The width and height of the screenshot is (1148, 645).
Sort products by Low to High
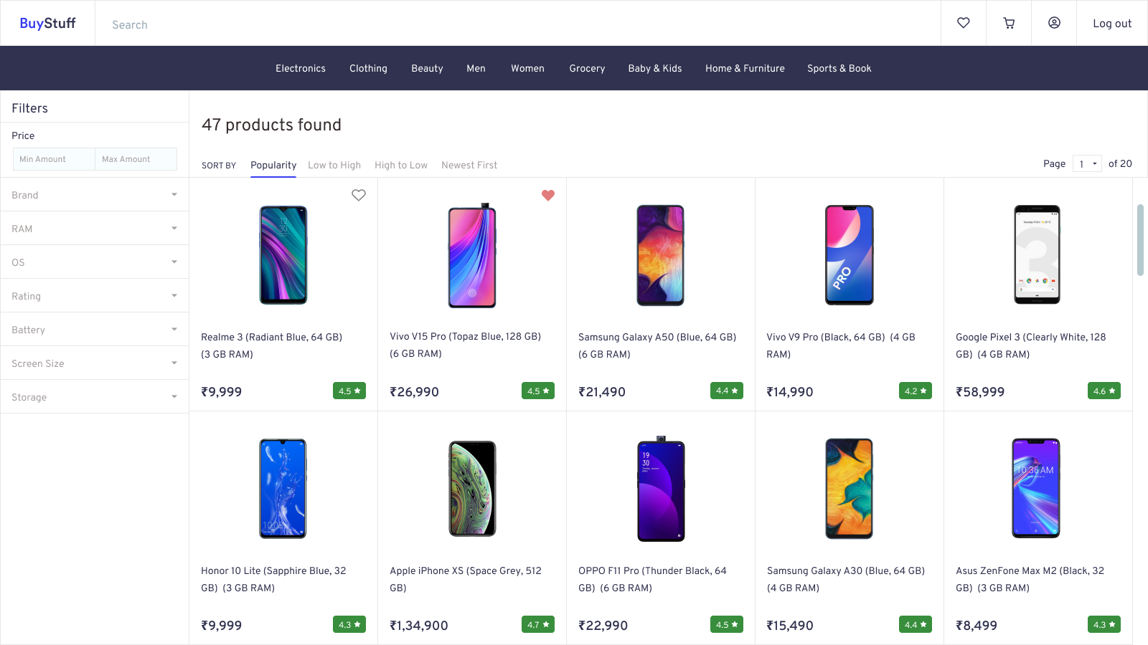point(334,165)
